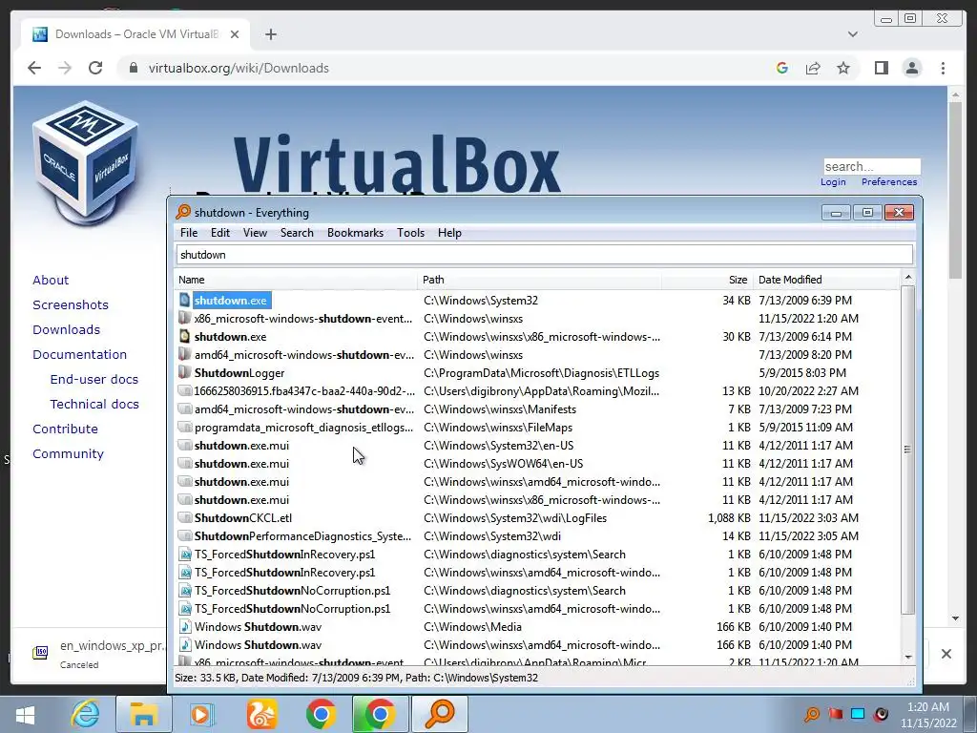Open the File menu in Everything

coord(189,233)
